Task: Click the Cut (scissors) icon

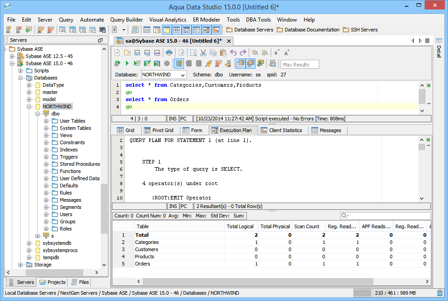Action: click(203, 53)
